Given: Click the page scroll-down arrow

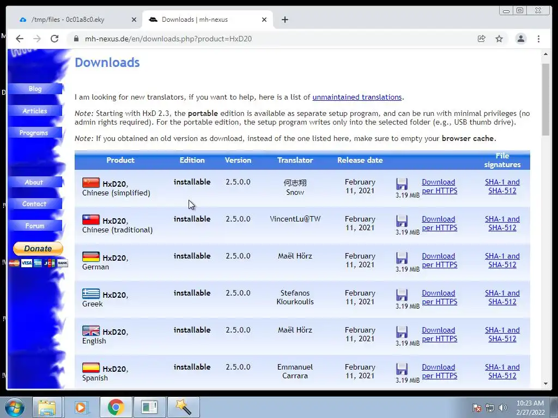Looking at the screenshot, I should click(545, 384).
